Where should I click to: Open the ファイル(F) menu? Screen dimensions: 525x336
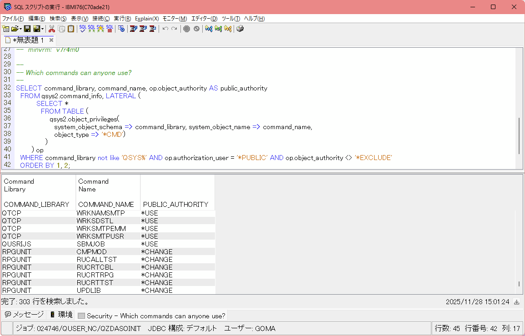(13, 19)
